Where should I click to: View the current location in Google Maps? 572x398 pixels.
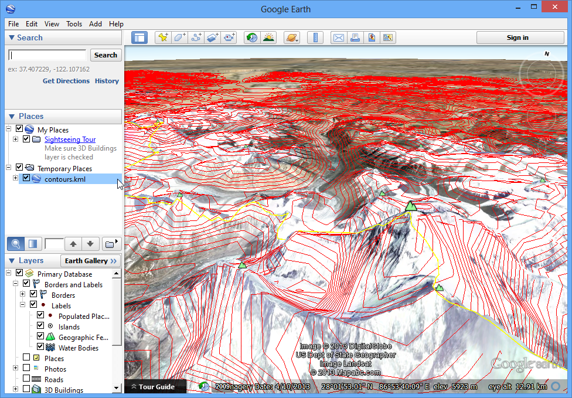click(372, 38)
